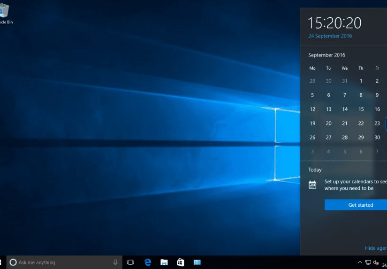Click the Cortana circle icon
Viewport: 387px width, 269px height.
13,262
